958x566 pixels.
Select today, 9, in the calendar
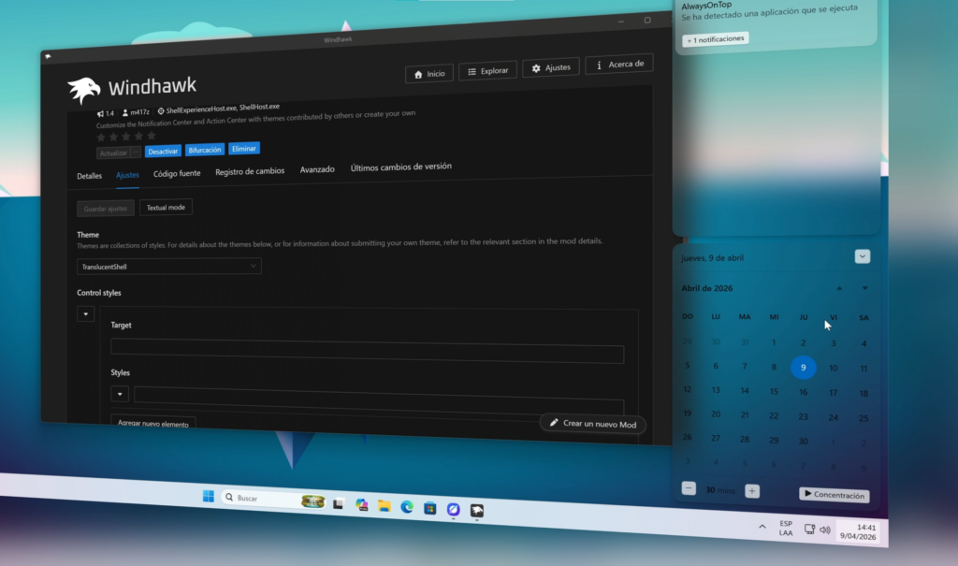pos(803,368)
